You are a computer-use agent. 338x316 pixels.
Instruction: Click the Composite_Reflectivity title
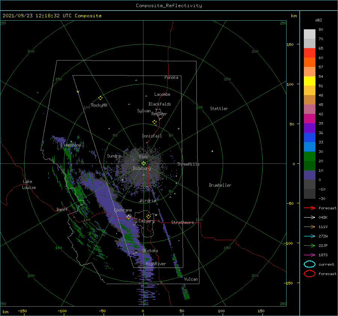(169, 6)
